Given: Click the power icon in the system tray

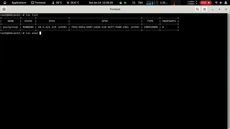Looking at the screenshot, I should pyautogui.click(x=226, y=3).
